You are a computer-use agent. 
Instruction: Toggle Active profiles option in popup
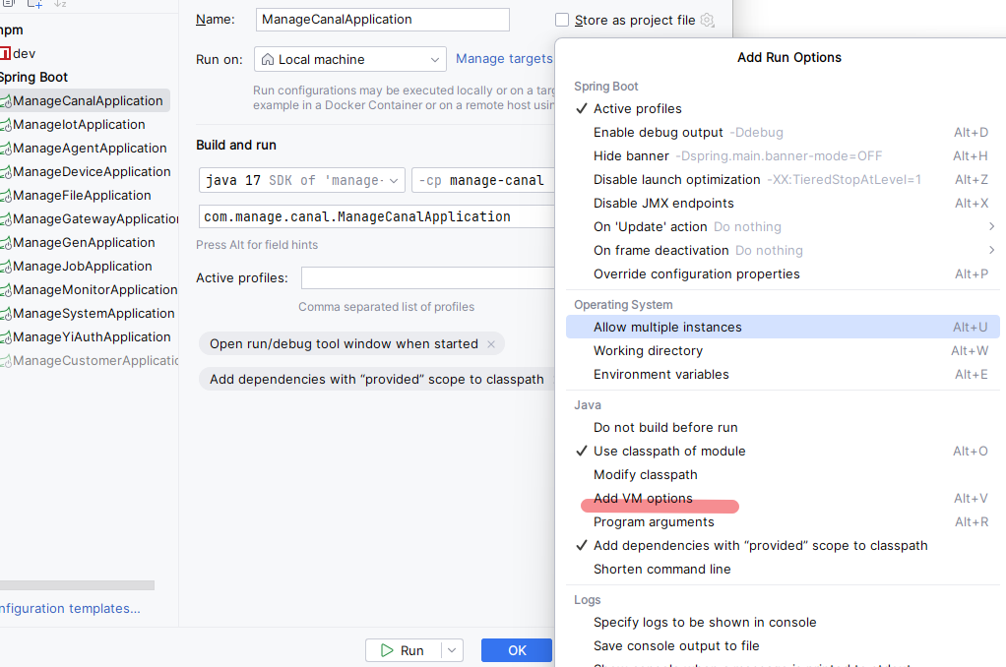[783, 108]
